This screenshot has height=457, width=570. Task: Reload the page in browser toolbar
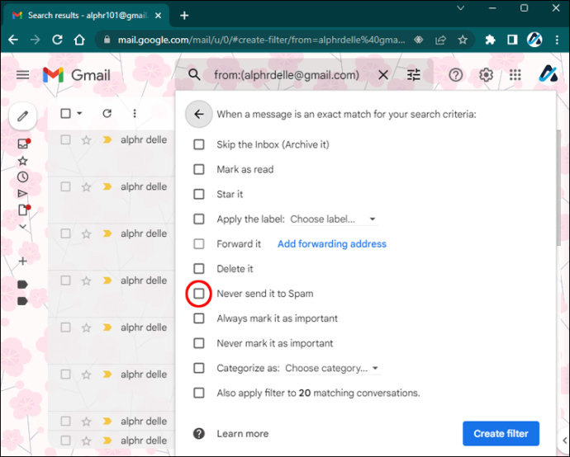click(x=58, y=40)
